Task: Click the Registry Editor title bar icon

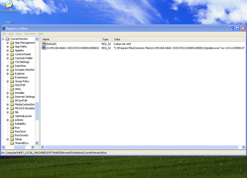Action: [x=3, y=28]
